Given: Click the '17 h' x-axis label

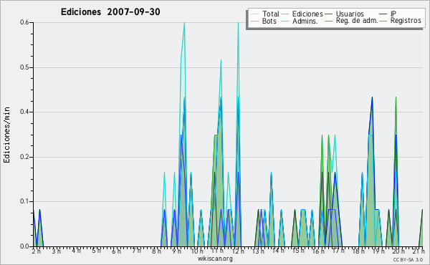Looking at the screenshot, I should pos(338,251).
